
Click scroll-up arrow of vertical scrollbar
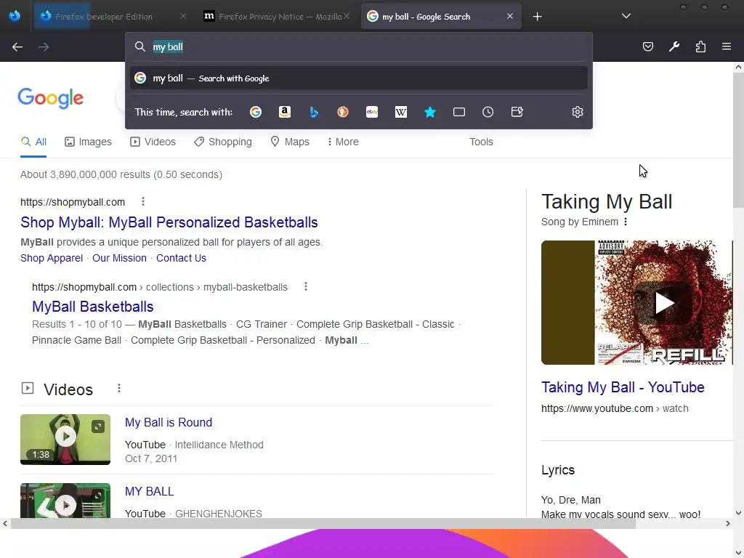[x=738, y=67]
